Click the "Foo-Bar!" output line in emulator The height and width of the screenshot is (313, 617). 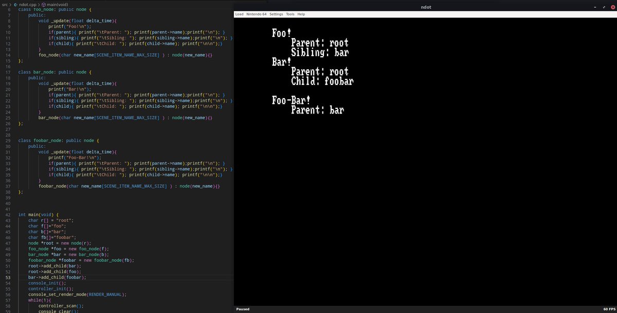pyautogui.click(x=291, y=100)
